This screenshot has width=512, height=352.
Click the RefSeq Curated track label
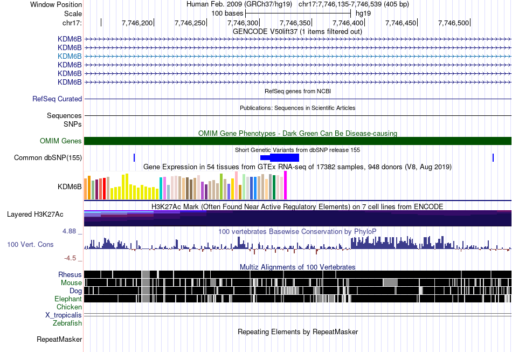pos(57,99)
